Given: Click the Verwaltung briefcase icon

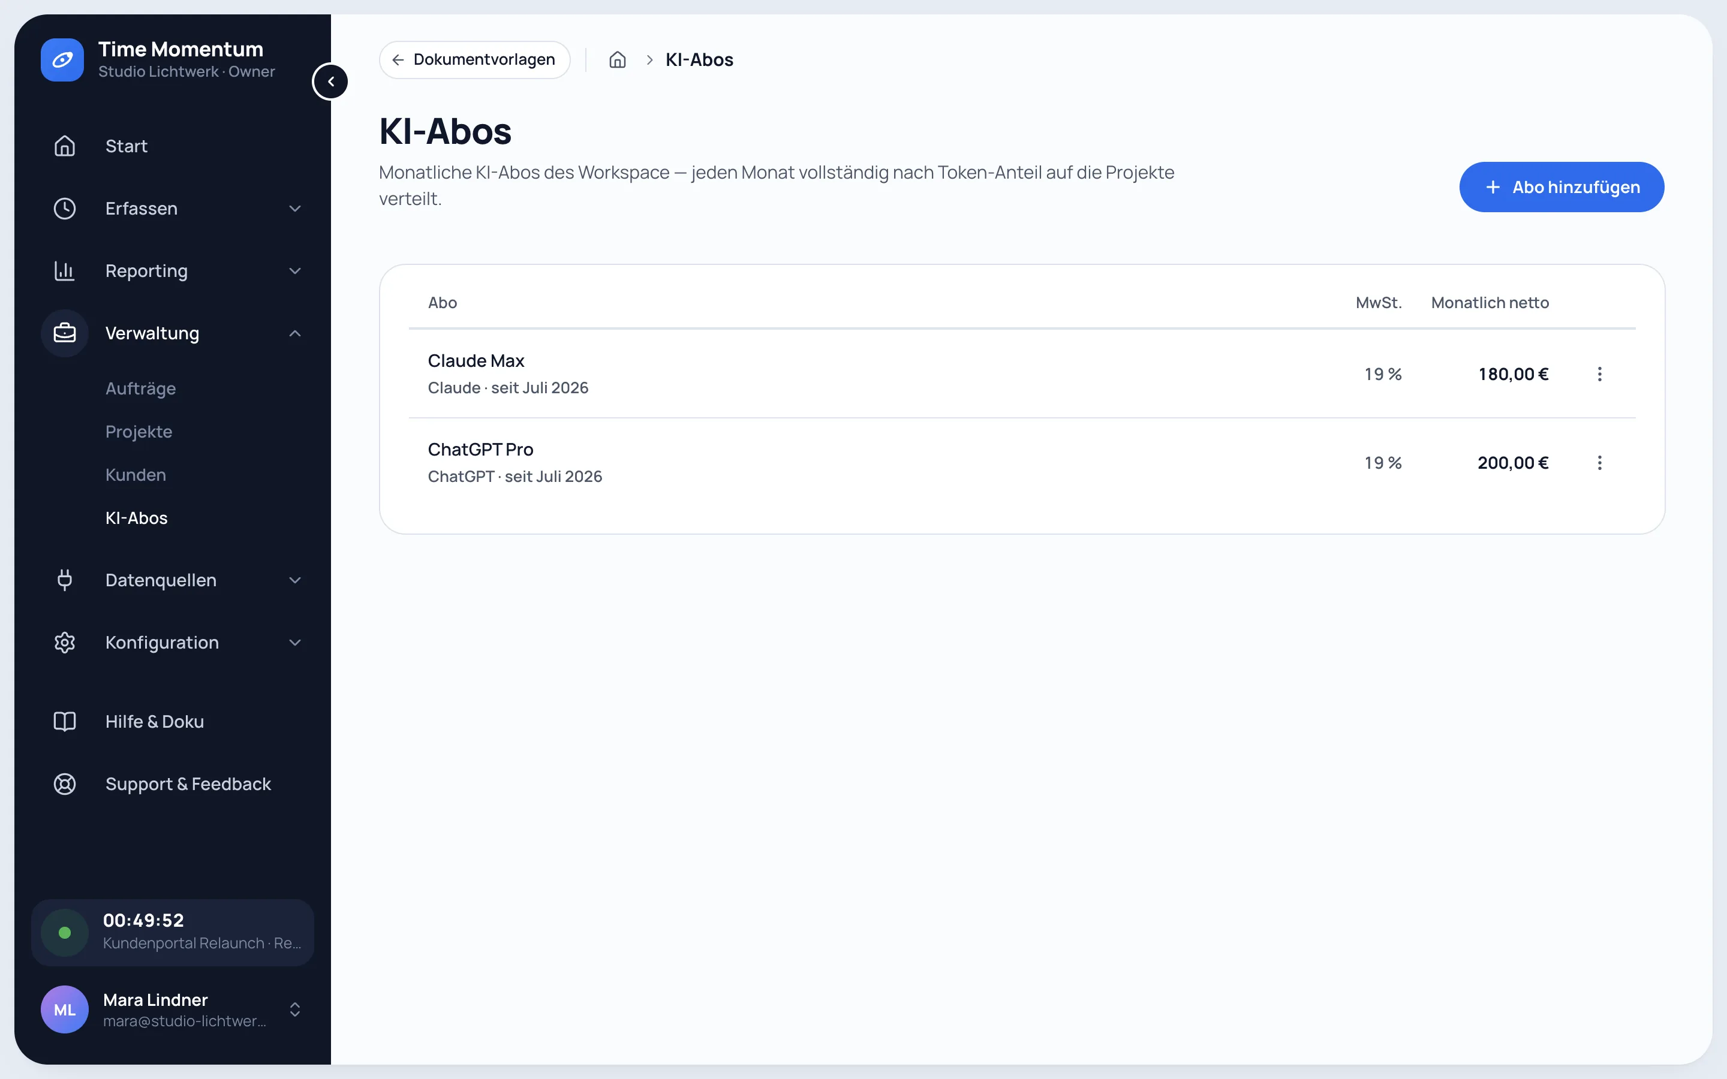Looking at the screenshot, I should [65, 333].
